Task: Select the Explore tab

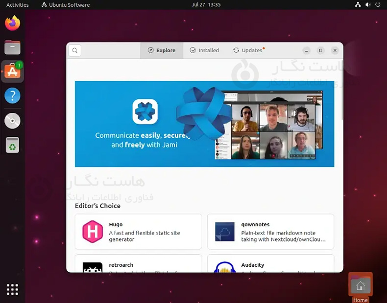Action: point(162,50)
